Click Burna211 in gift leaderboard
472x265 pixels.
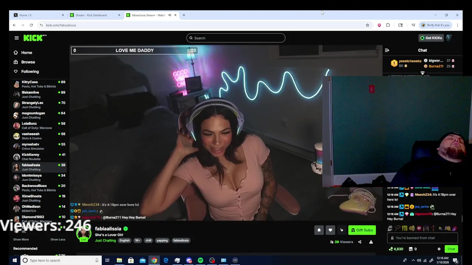(436, 66)
